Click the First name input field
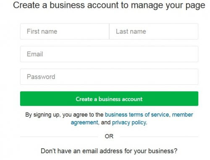This screenshot has width=210, height=160. point(65,31)
